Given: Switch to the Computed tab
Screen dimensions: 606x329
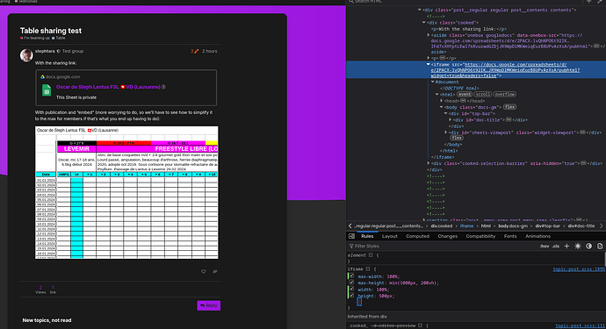Looking at the screenshot, I should click(417, 236).
